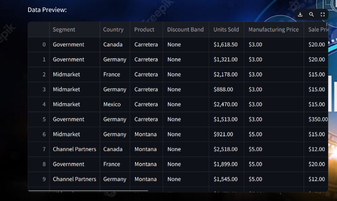Viewport: 337px width, 201px height.
Task: Select the first Channel Partners segment cell
Action: coord(75,149)
